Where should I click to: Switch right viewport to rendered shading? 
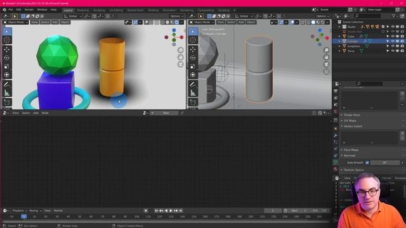pyautogui.click(x=322, y=23)
